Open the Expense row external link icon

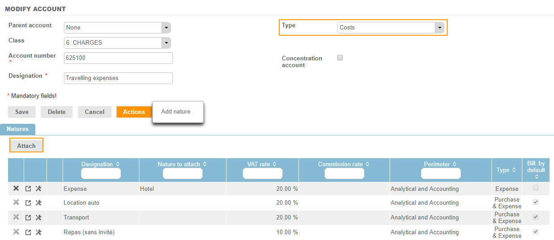[x=28, y=189]
